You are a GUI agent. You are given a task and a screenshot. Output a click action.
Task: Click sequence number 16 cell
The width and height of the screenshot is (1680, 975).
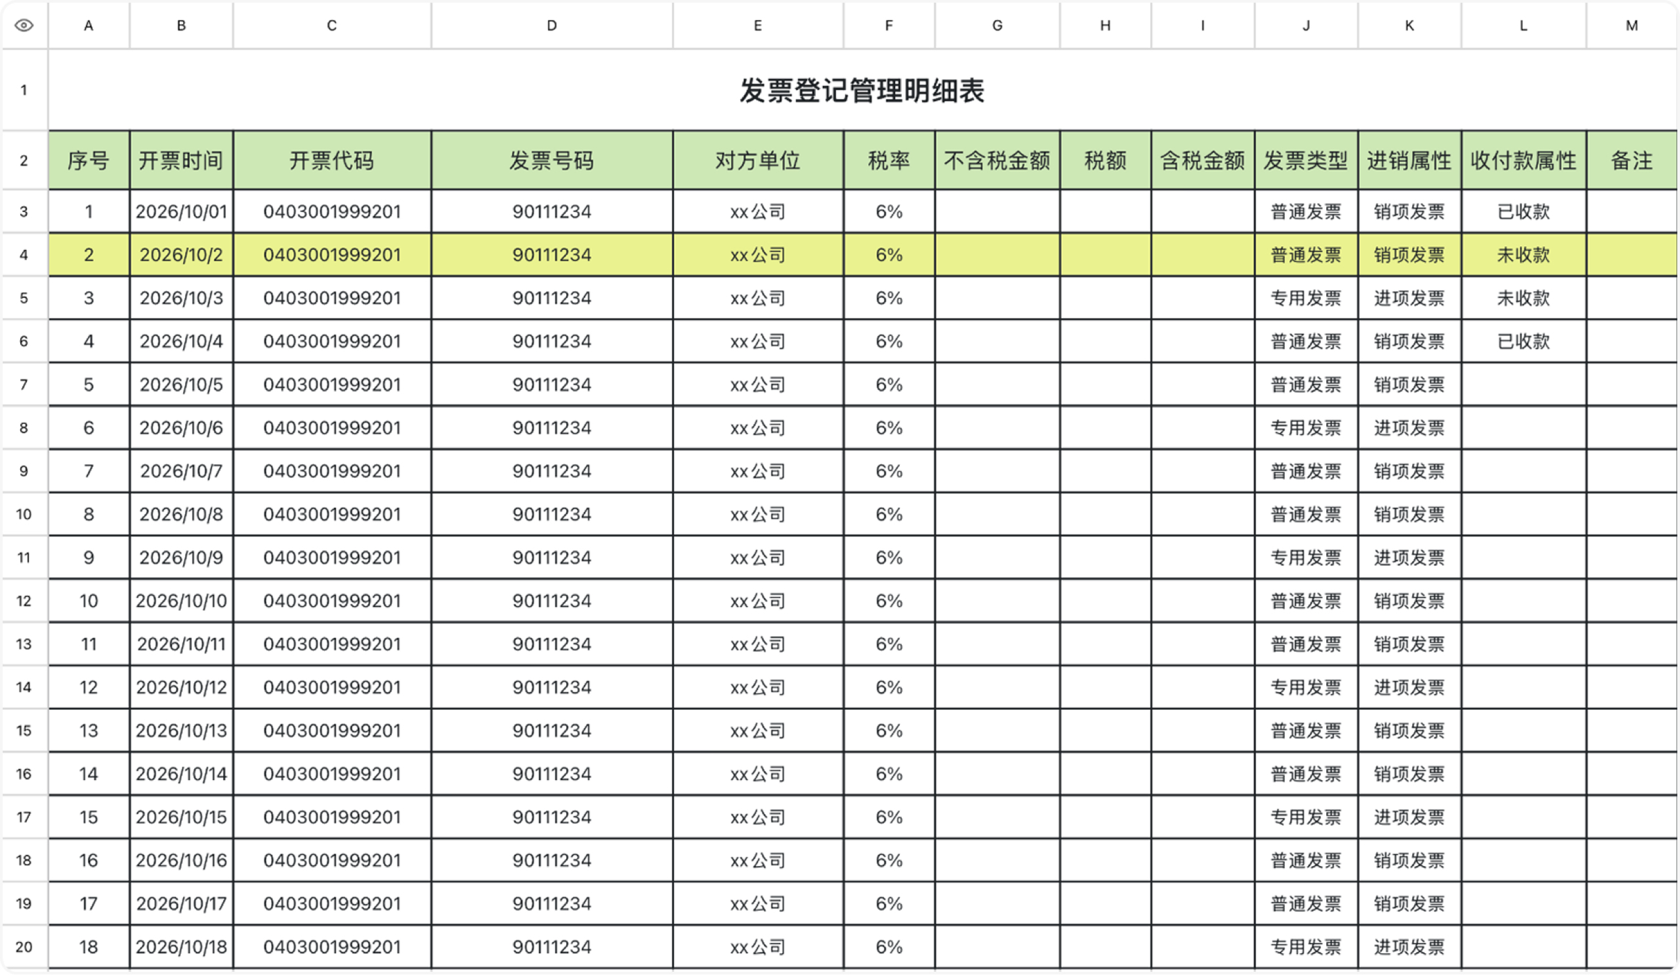pos(89,860)
